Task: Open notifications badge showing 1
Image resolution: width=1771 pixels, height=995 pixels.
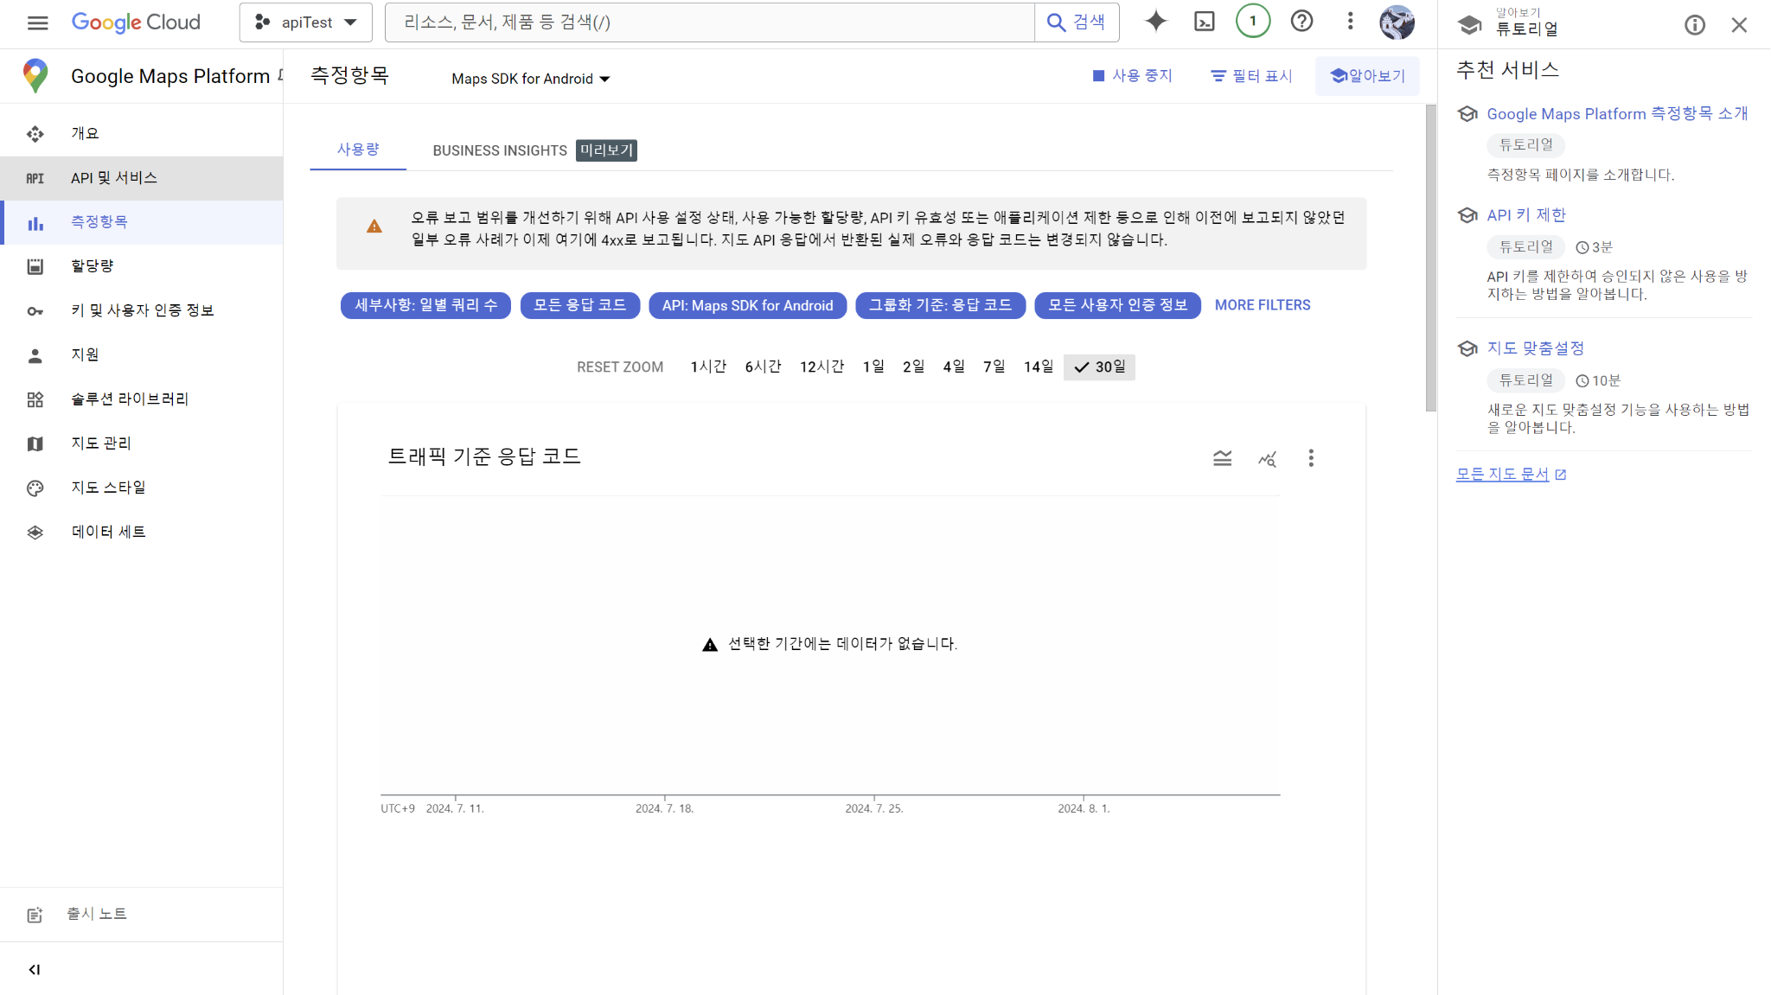Action: 1253,22
